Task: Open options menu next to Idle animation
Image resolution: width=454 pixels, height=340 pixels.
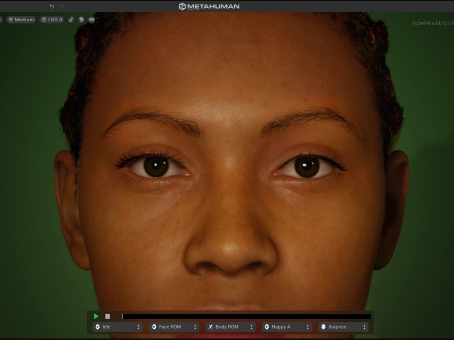Action: click(x=138, y=326)
